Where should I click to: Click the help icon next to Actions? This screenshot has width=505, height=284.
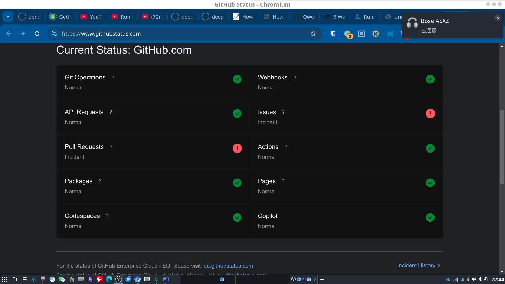tap(286, 147)
